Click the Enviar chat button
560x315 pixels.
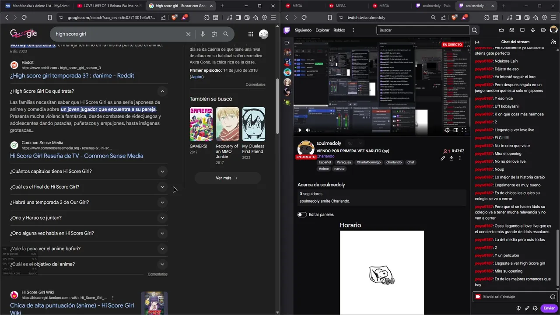point(549,308)
